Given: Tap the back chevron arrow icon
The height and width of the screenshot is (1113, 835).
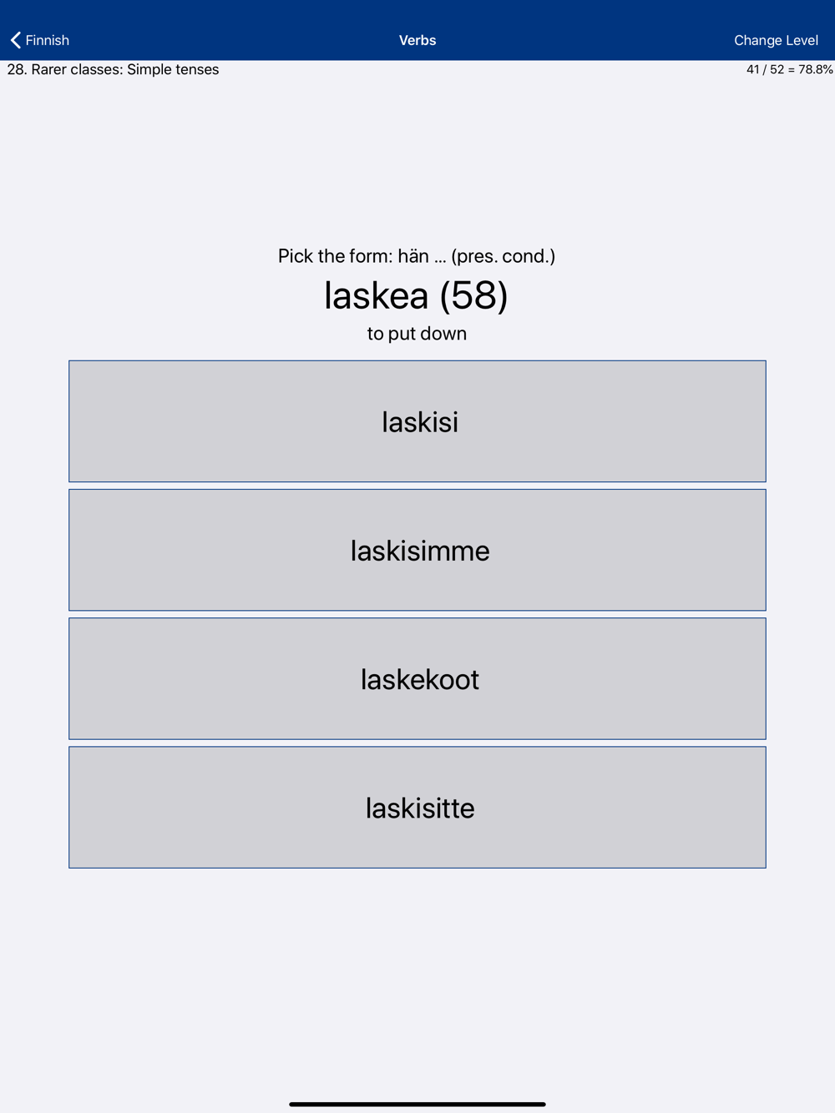Looking at the screenshot, I should pyautogui.click(x=15, y=40).
